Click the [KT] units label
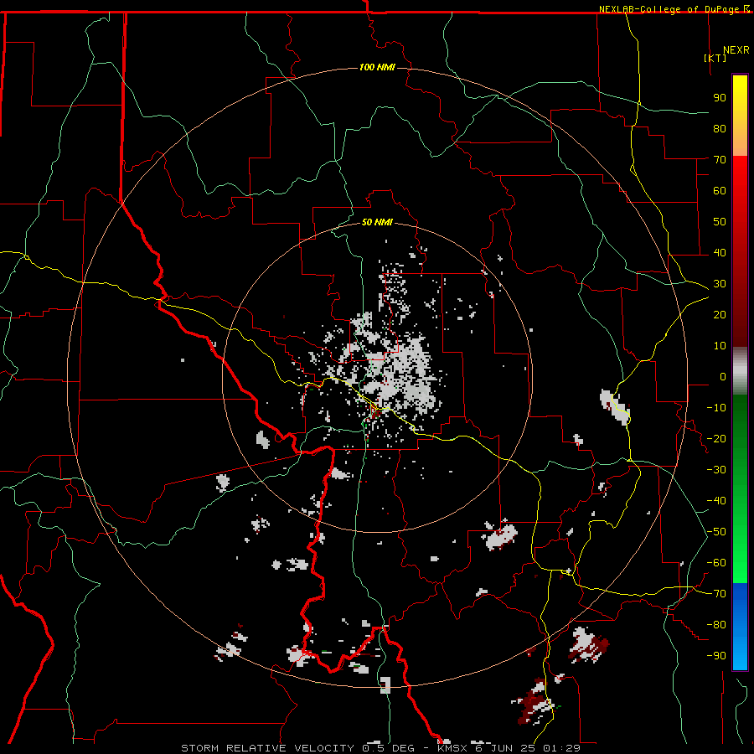The width and height of the screenshot is (754, 754). 715,58
